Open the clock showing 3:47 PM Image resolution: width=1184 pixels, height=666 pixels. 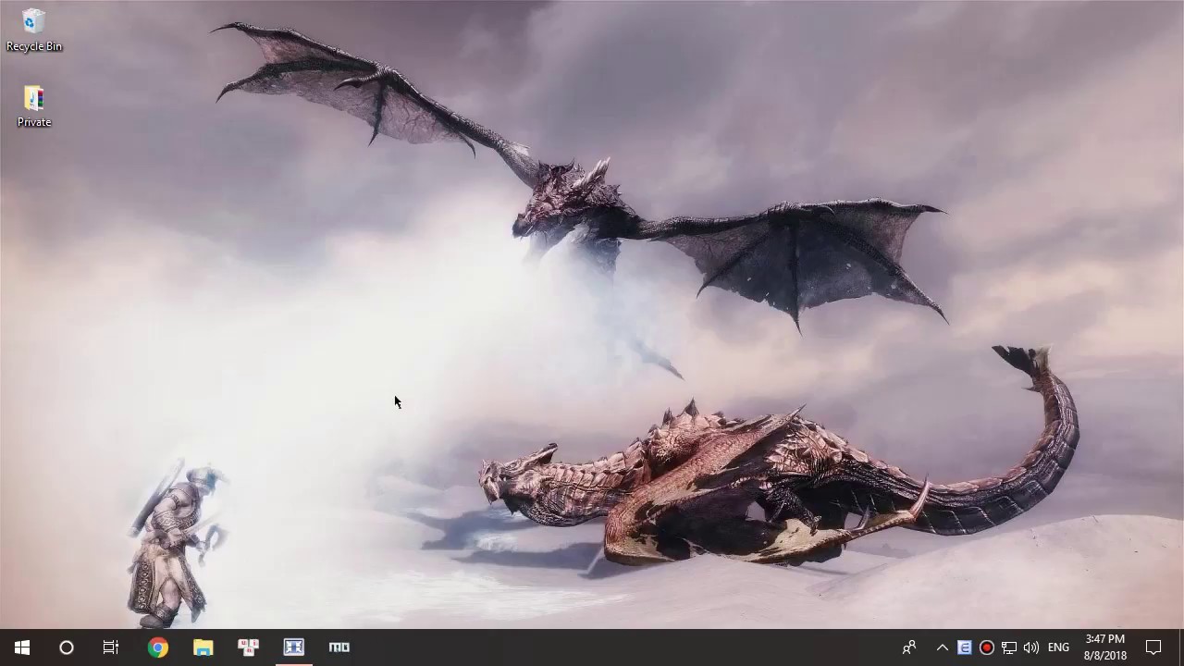1105,647
